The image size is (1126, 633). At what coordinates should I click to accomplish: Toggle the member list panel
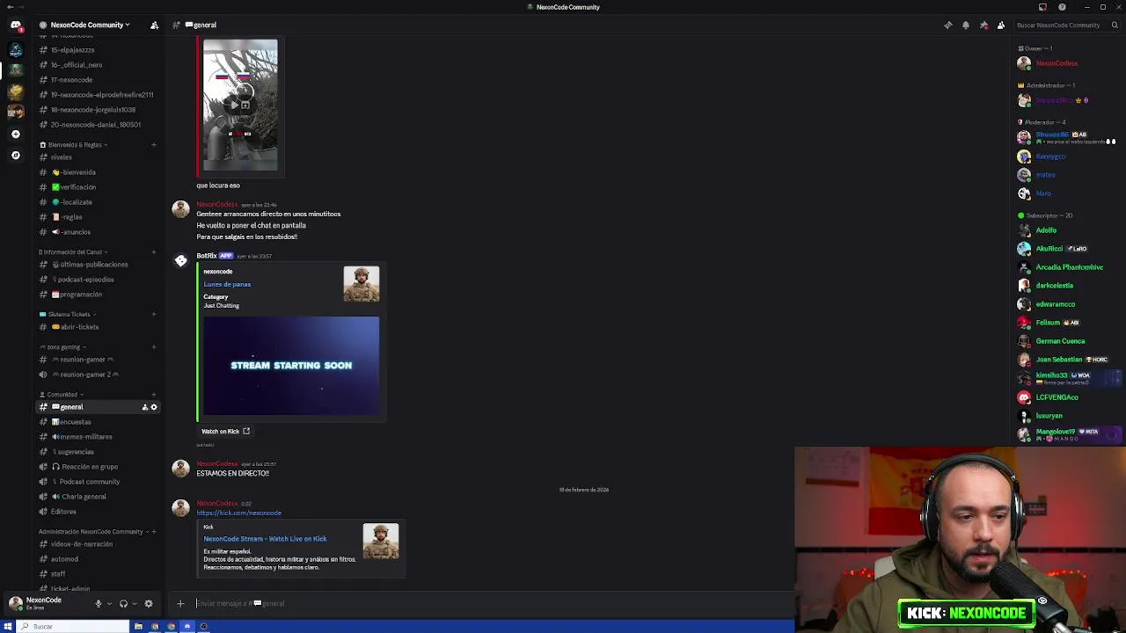(1001, 25)
